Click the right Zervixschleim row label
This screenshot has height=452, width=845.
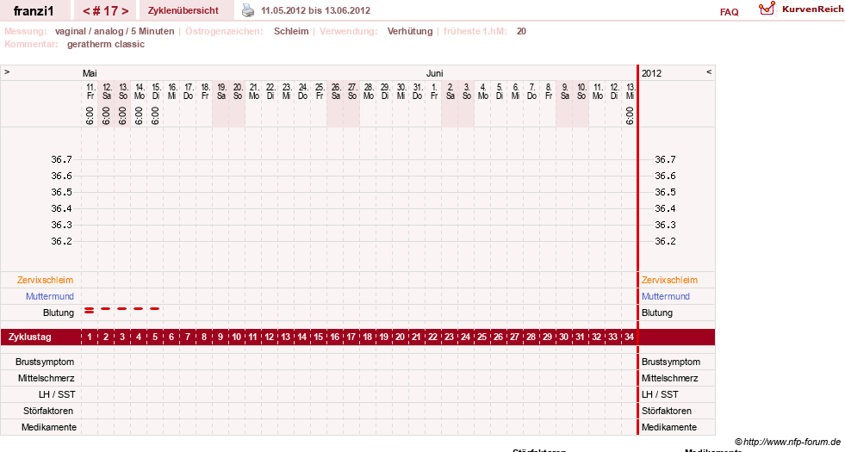pyautogui.click(x=669, y=280)
